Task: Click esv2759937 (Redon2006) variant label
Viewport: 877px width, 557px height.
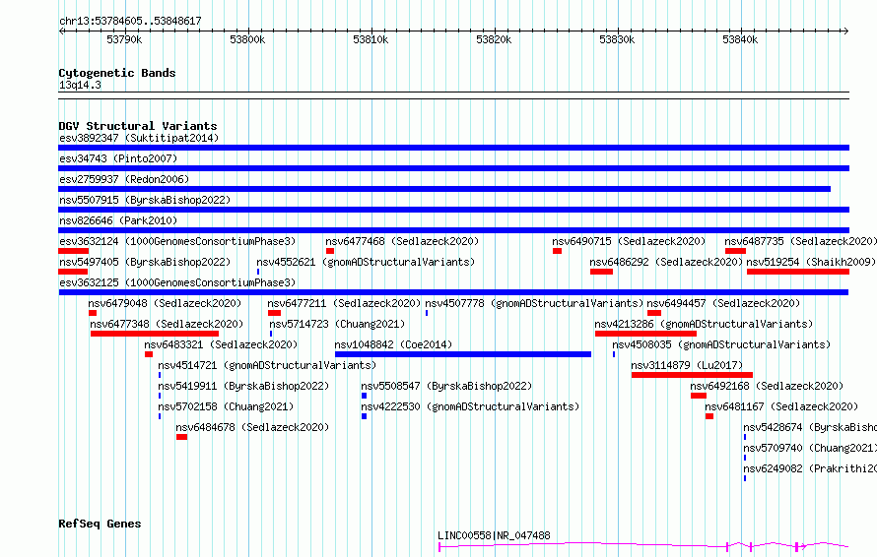Action: click(124, 179)
